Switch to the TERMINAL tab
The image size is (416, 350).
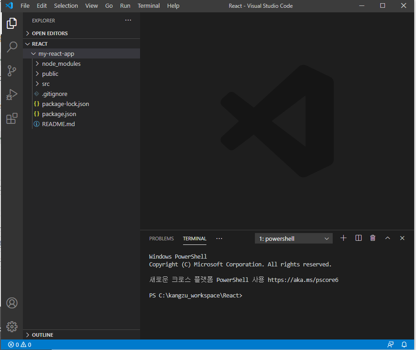(194, 239)
